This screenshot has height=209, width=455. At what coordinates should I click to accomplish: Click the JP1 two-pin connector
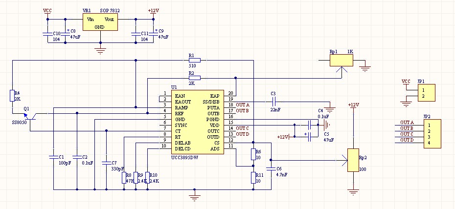(x=426, y=93)
